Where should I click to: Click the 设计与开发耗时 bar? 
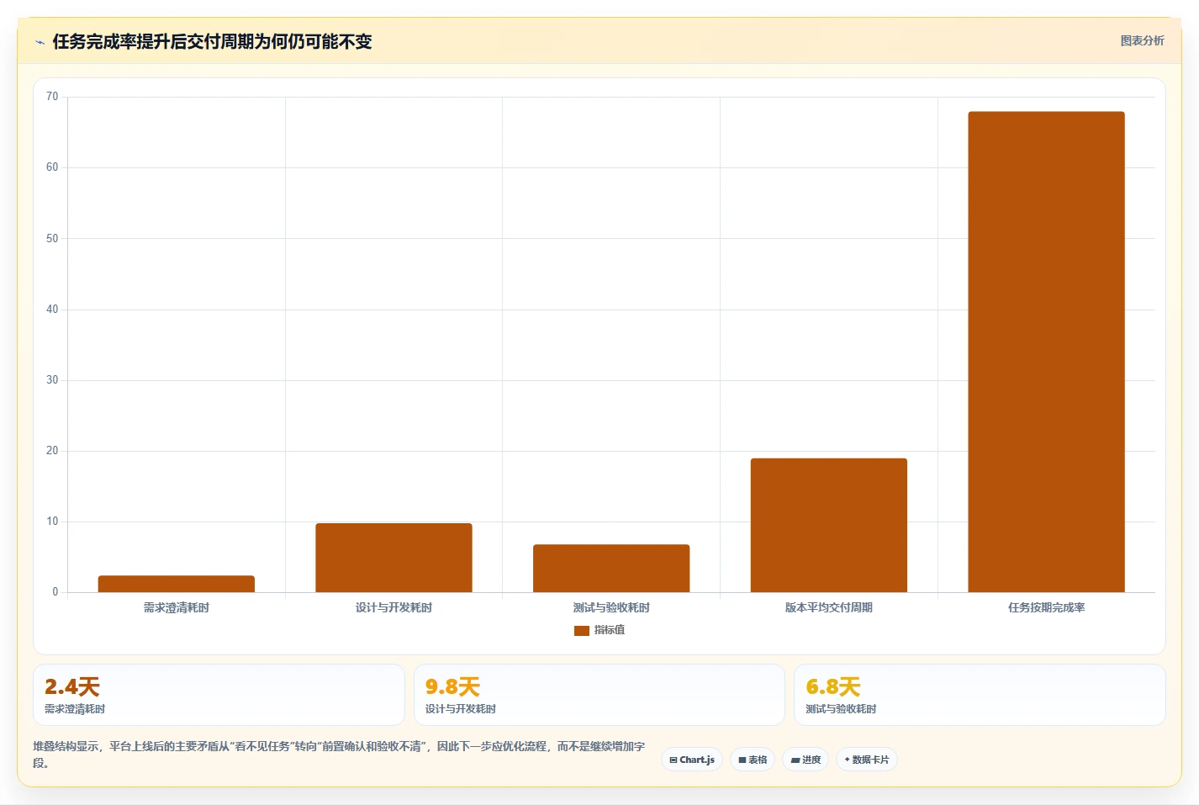pyautogui.click(x=394, y=558)
